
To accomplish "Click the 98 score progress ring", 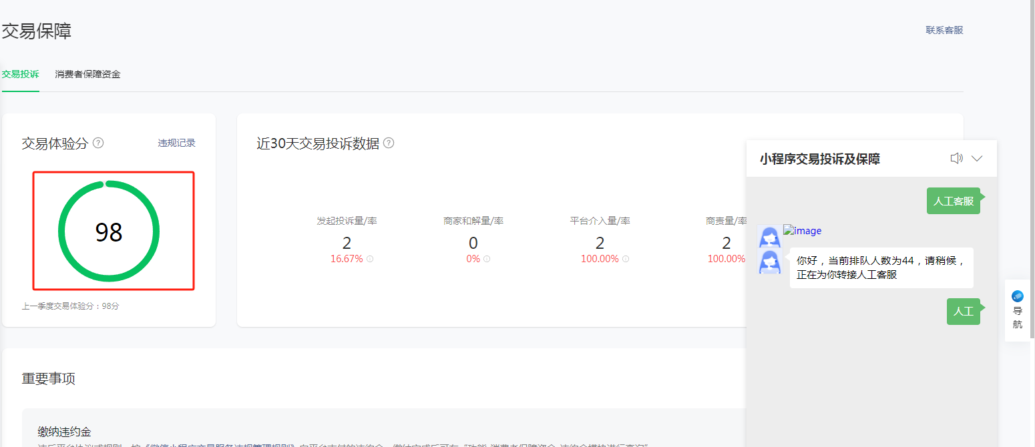I will point(109,232).
